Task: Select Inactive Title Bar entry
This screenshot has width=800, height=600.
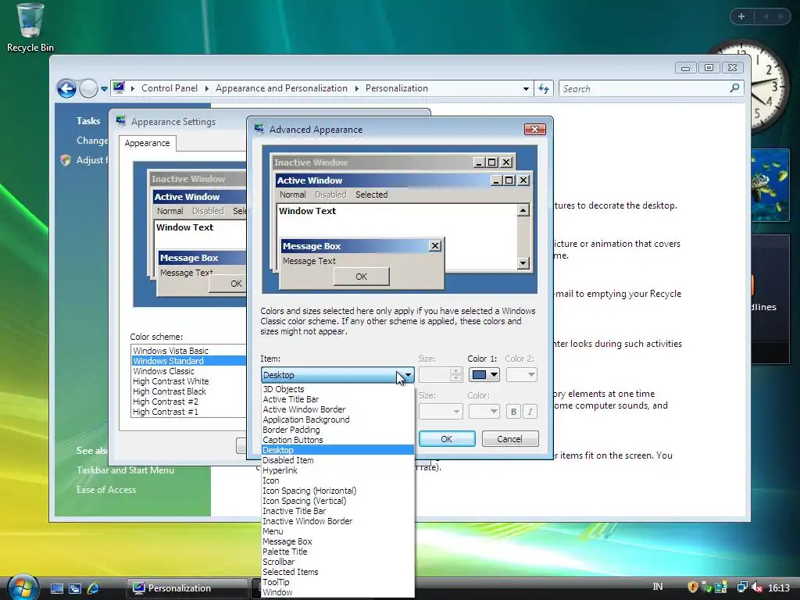Action: pyautogui.click(x=337, y=511)
